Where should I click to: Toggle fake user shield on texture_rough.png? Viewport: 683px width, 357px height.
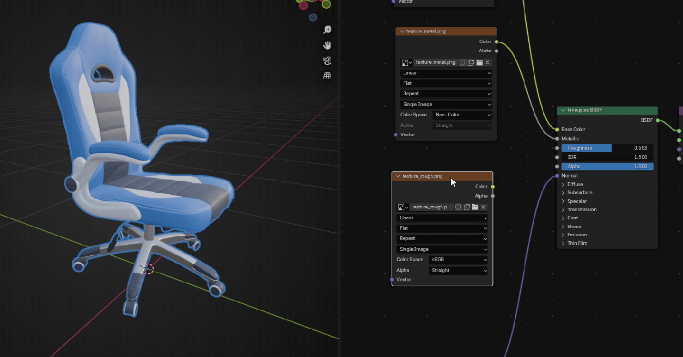point(458,207)
